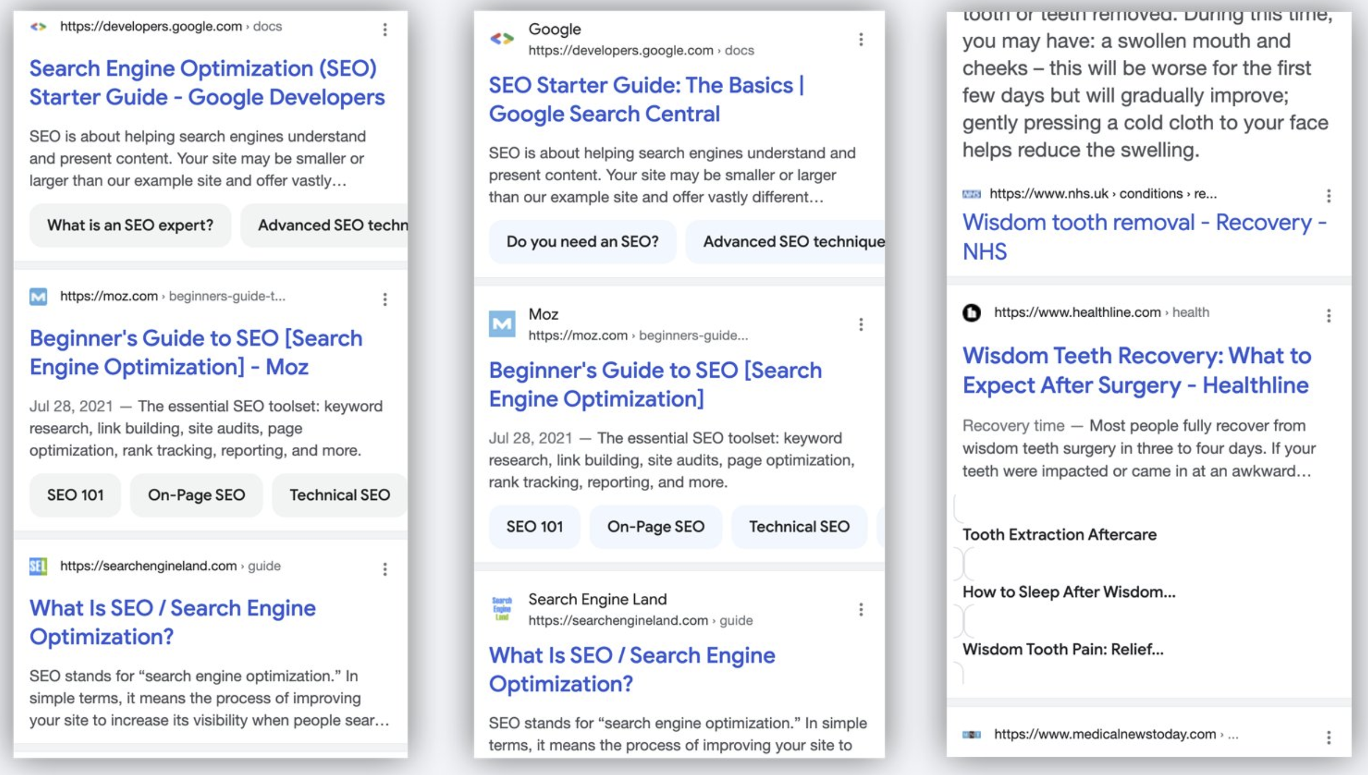The image size is (1368, 775).
Task: Click the Moz favicon beside moz.com
Action: click(x=38, y=296)
